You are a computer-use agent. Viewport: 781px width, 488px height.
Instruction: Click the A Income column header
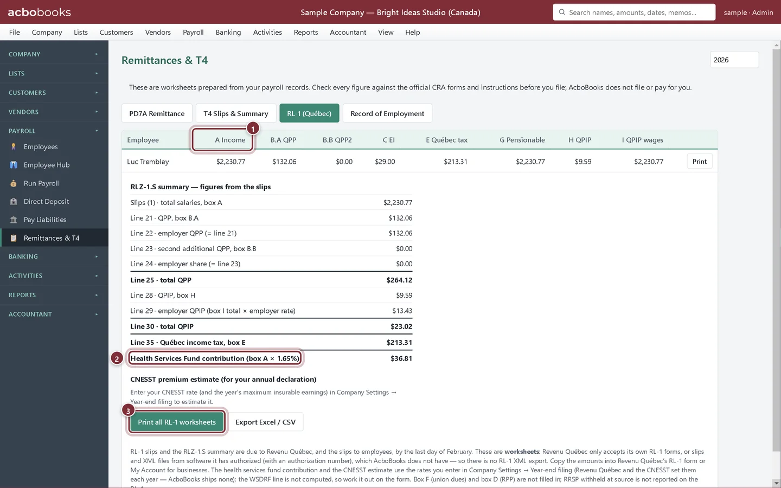click(230, 140)
